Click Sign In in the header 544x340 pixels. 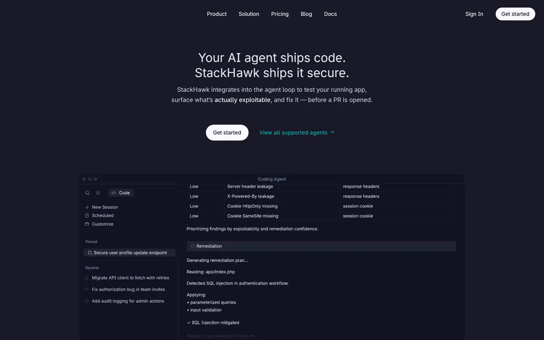pos(474,14)
